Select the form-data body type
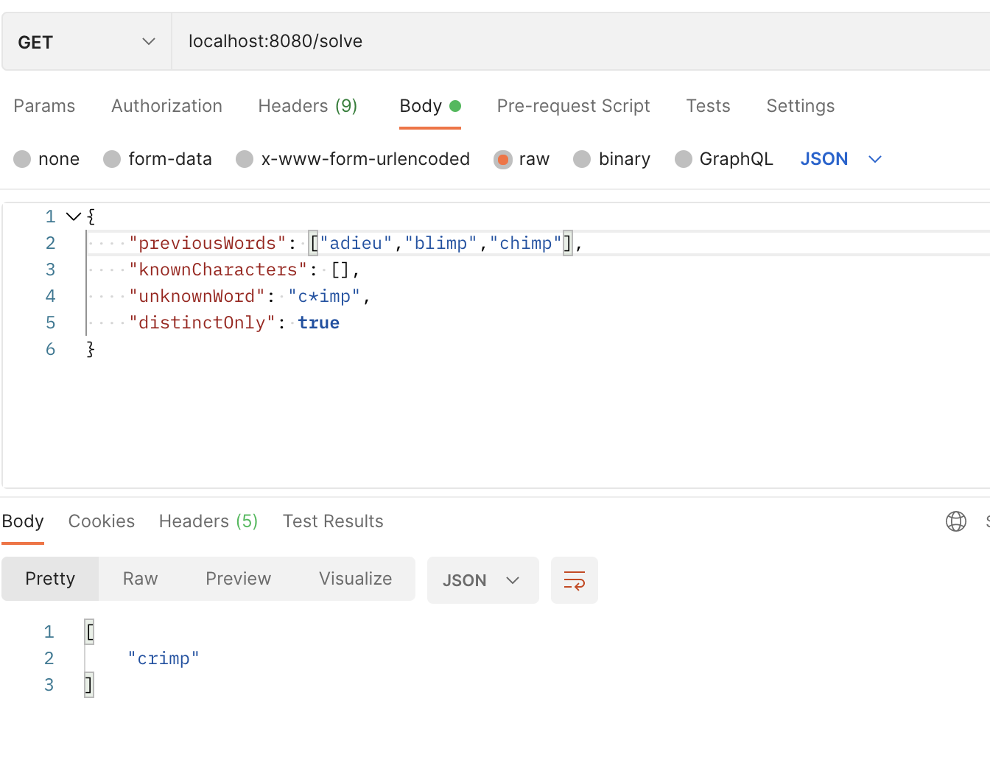This screenshot has height=782, width=990. (x=111, y=158)
